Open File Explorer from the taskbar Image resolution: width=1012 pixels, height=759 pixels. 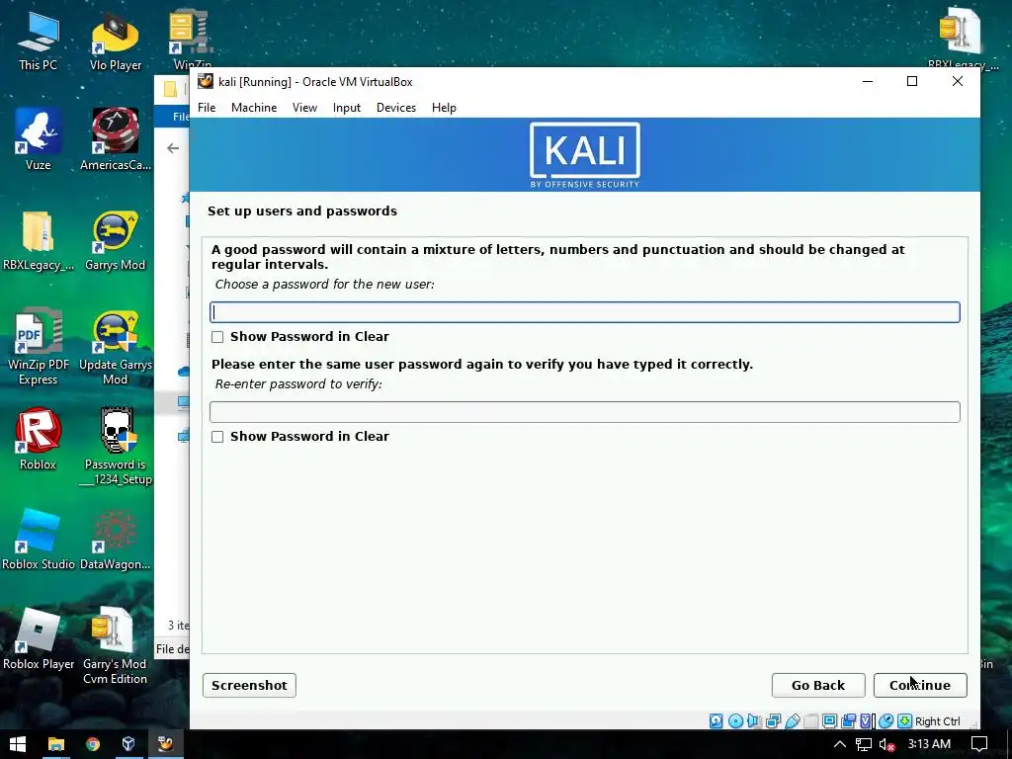(x=56, y=744)
